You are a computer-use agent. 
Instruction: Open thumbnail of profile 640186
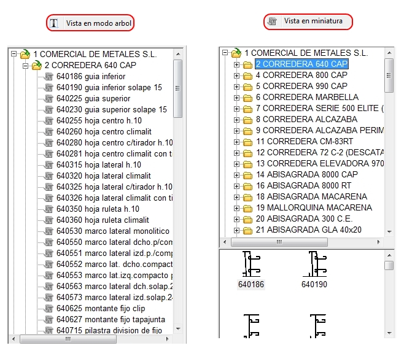251,264
